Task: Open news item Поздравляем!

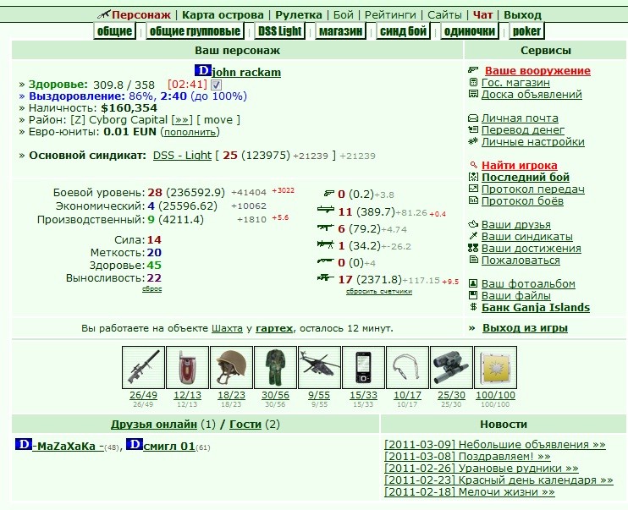Action: tap(467, 457)
